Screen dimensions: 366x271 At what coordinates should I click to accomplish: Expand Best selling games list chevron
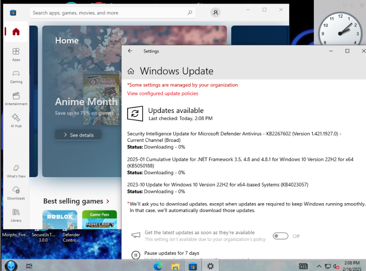coord(108,201)
